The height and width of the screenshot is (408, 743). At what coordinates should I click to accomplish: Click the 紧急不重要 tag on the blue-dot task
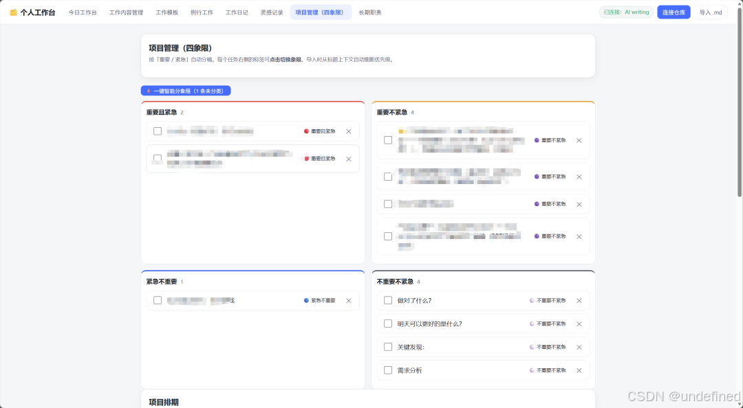[x=320, y=301]
